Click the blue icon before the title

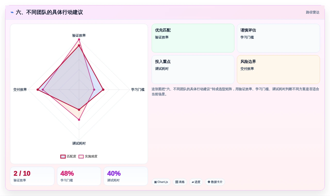click(x=12, y=12)
